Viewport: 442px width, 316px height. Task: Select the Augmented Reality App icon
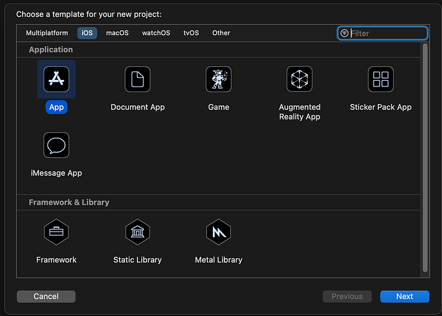pos(299,79)
